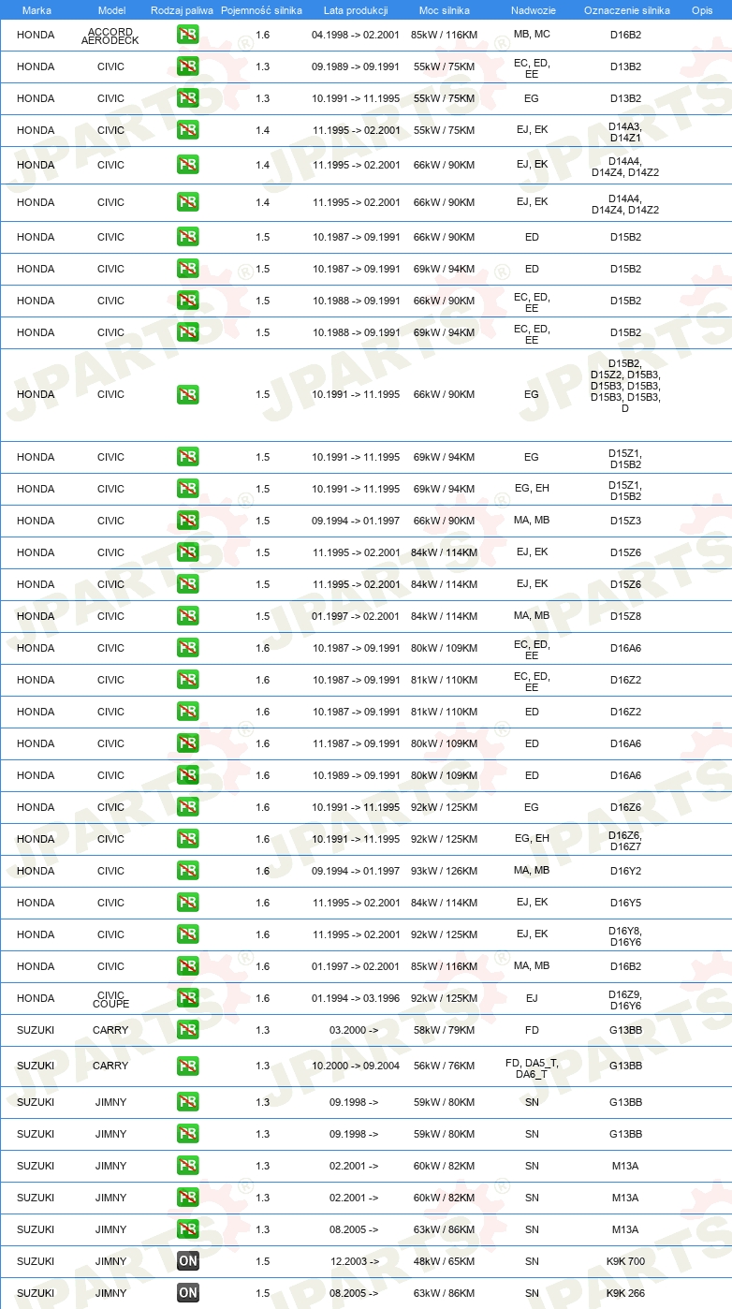This screenshot has height=1309, width=732.
Task: Click the diesel ON icon in the K9K 700 row
Action: 187,1261
